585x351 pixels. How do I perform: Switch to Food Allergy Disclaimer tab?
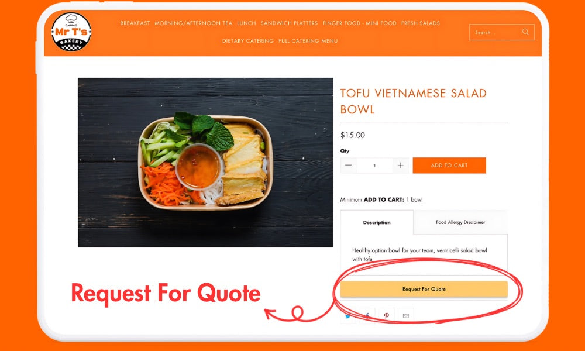click(460, 222)
